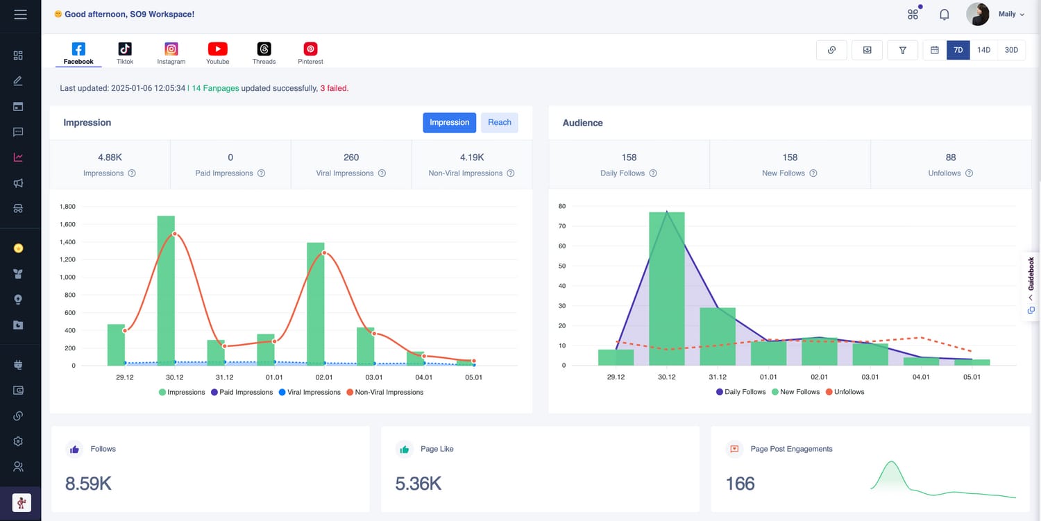The width and height of the screenshot is (1041, 521).
Task: Toggle Impressions series in chart legend
Action: pos(182,392)
